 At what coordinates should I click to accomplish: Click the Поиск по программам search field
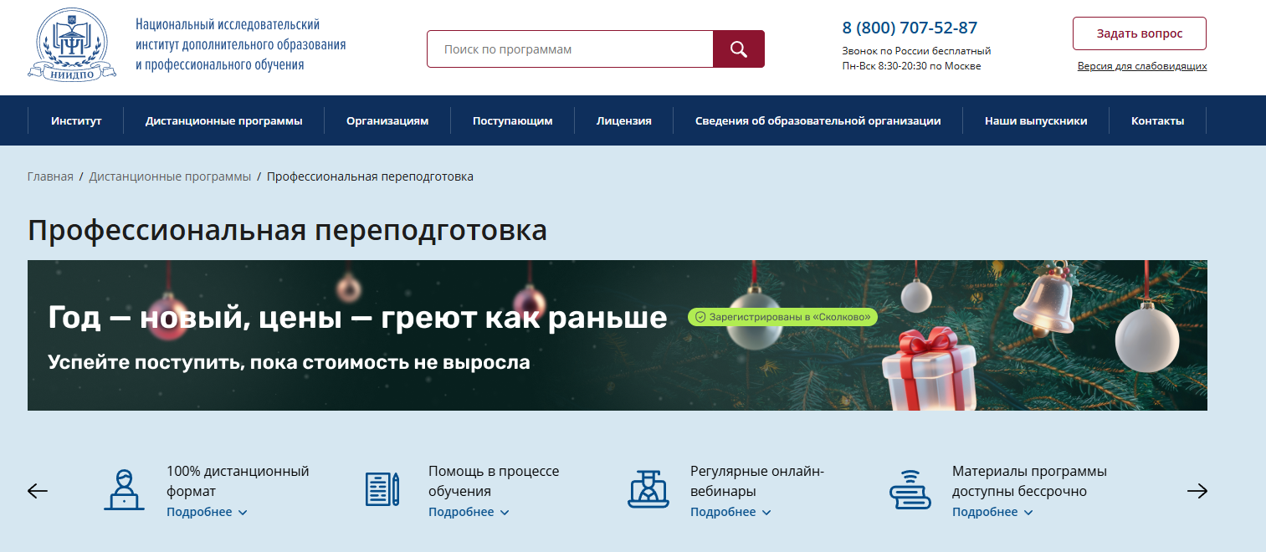(x=569, y=49)
